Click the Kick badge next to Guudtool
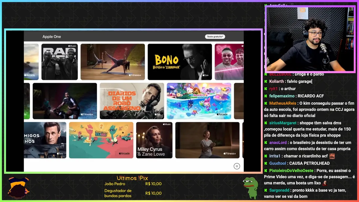 [x=266, y=163]
